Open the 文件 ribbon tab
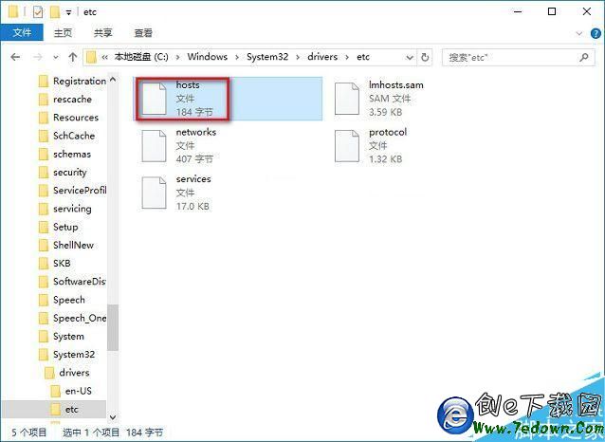 pyautogui.click(x=22, y=33)
